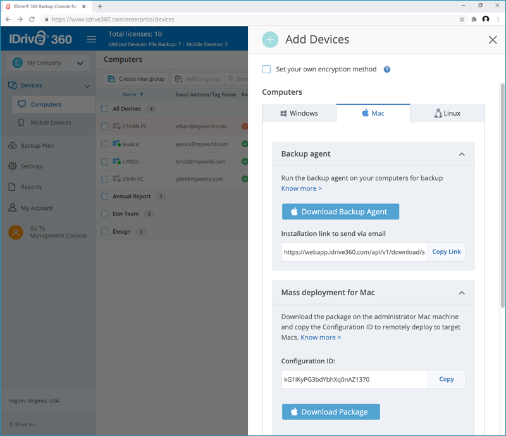Check the Dav Team group checkbox
The width and height of the screenshot is (506, 436).
[104, 214]
